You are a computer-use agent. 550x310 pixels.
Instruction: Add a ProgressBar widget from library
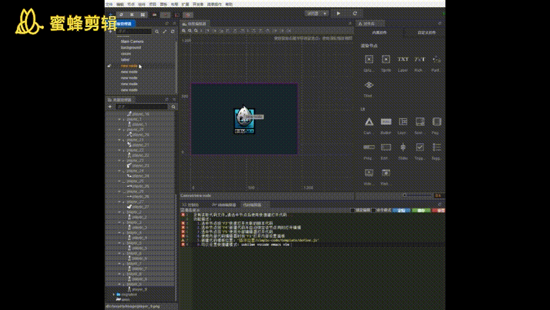369,147
